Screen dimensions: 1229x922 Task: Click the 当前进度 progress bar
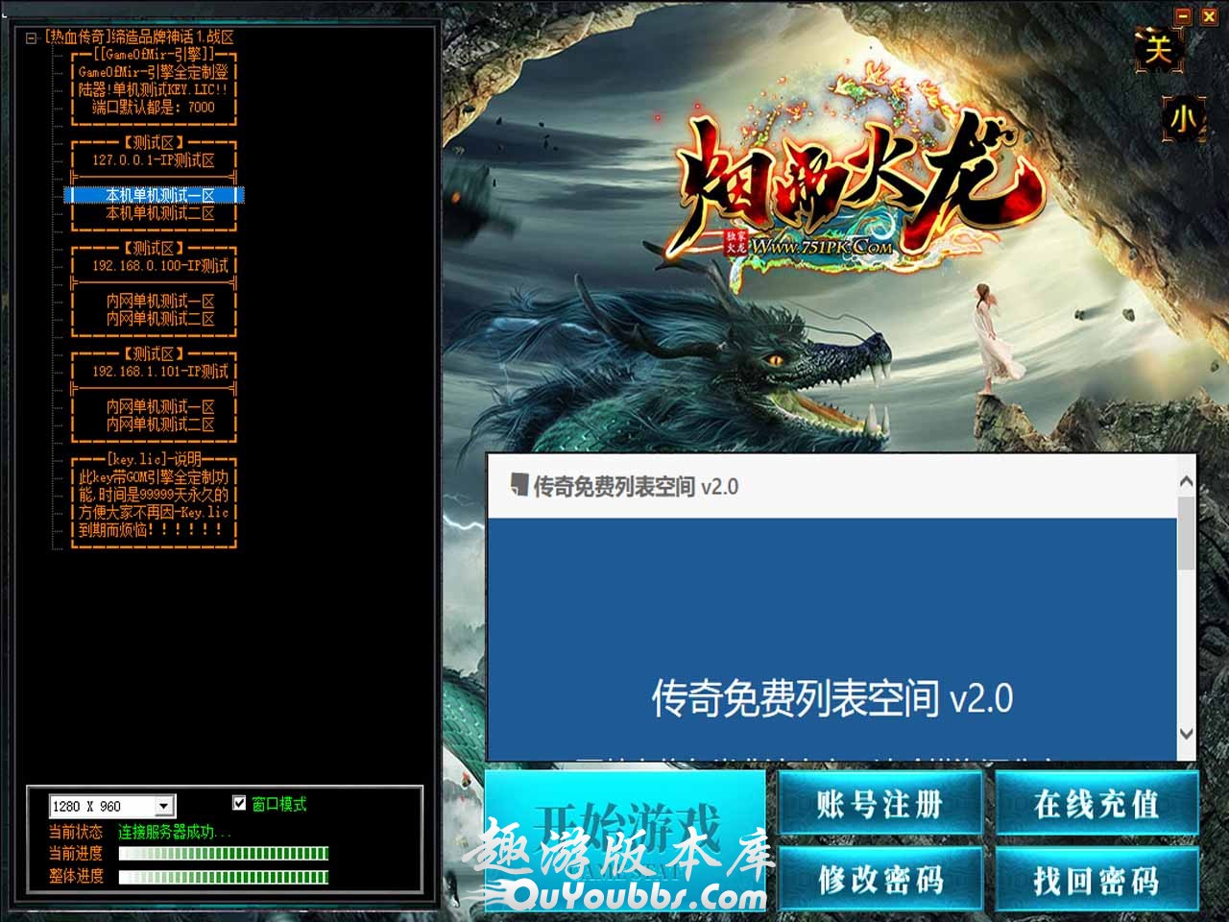(x=223, y=853)
